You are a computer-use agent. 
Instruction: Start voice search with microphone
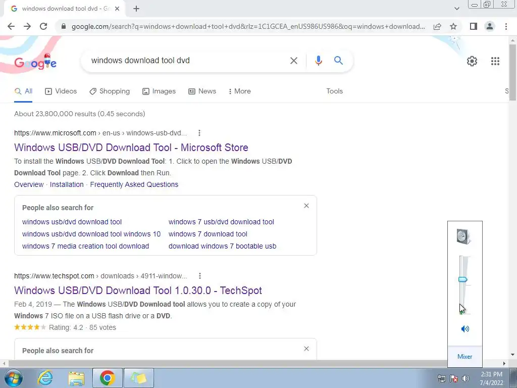[318, 61]
